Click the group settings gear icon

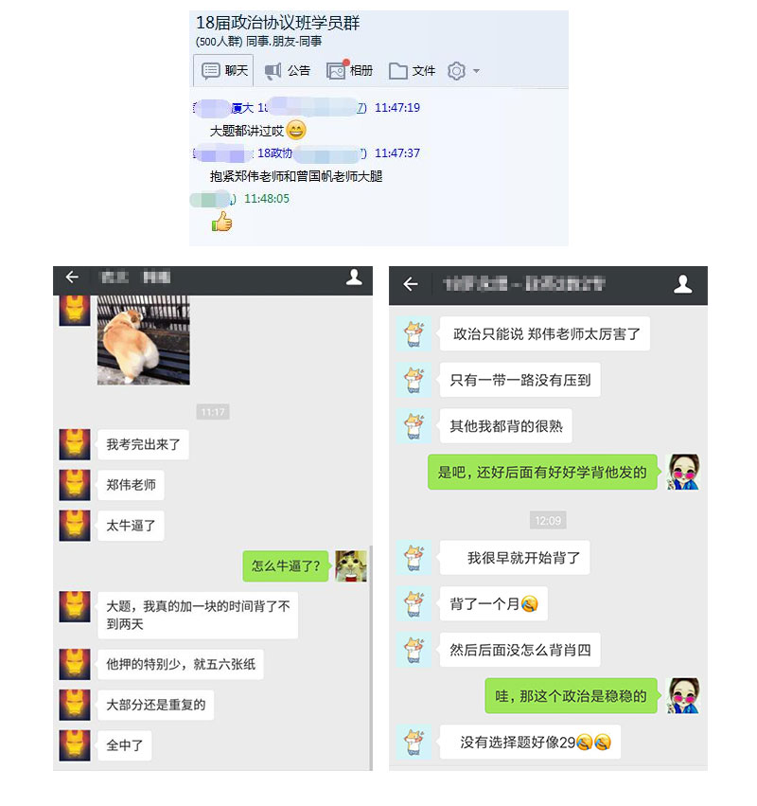(x=456, y=71)
